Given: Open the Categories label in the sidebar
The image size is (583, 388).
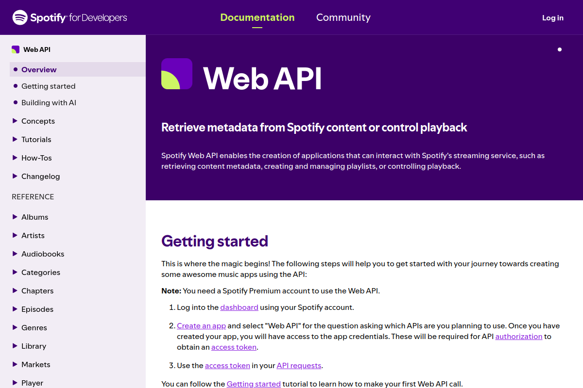Looking at the screenshot, I should 41,272.
